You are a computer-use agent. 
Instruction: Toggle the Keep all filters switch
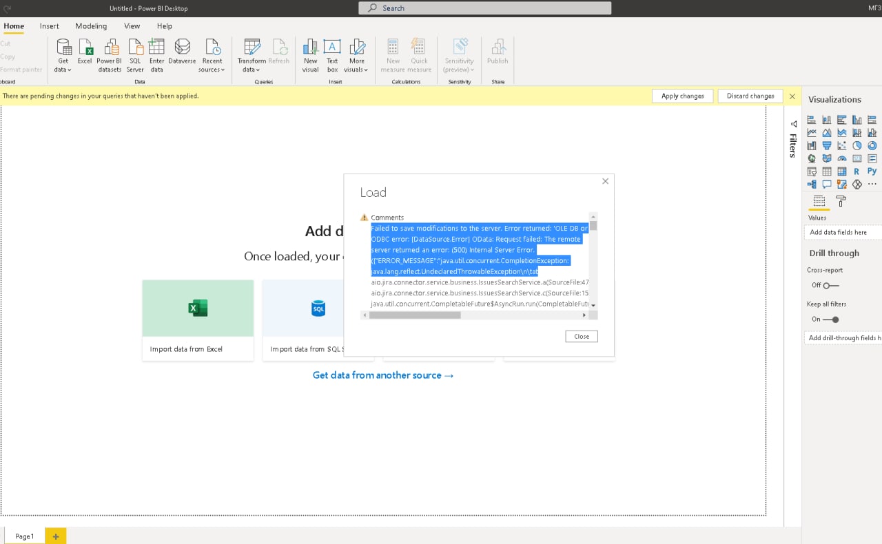[831, 320]
